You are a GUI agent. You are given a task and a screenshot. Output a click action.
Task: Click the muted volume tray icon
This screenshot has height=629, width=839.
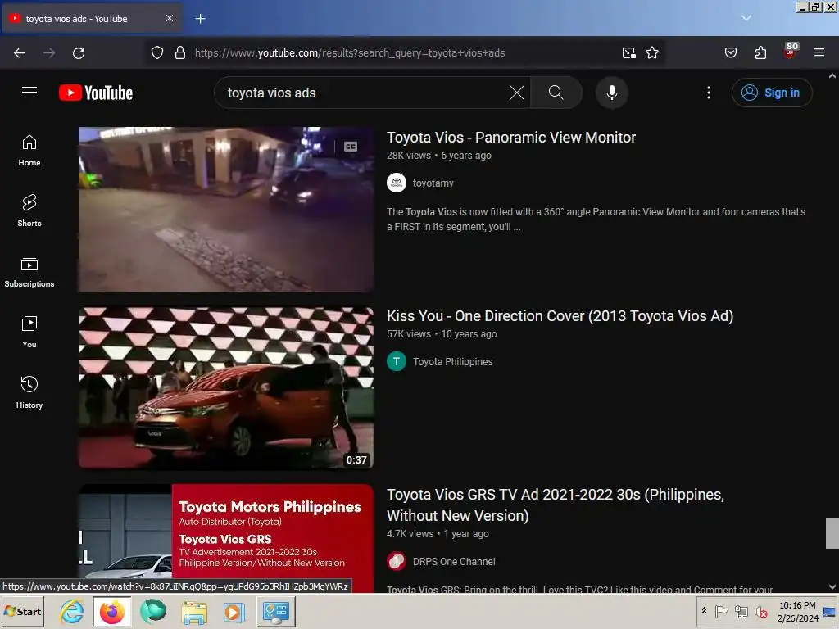coord(760,611)
